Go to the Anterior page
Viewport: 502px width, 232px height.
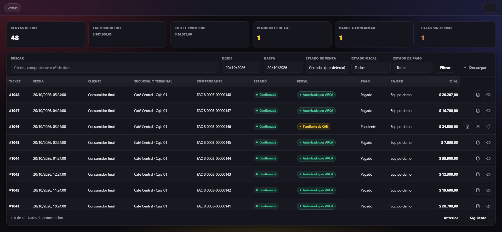pyautogui.click(x=451, y=218)
